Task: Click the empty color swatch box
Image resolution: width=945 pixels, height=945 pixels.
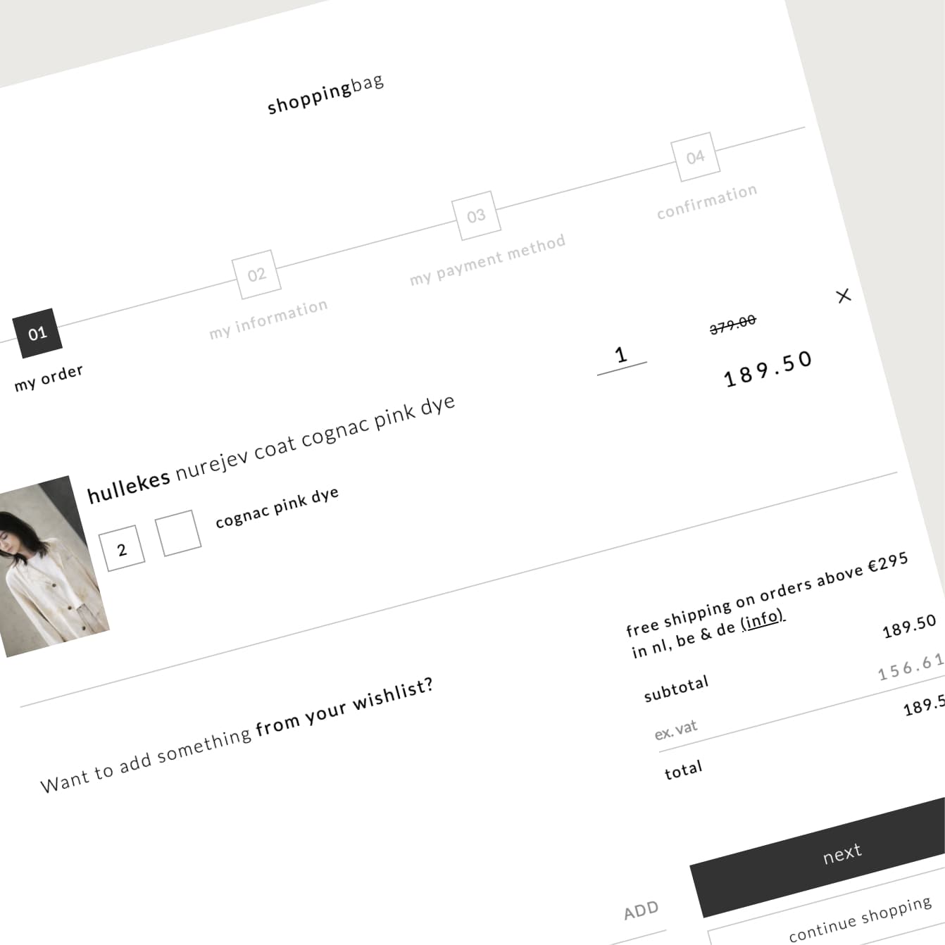Action: pos(178,533)
